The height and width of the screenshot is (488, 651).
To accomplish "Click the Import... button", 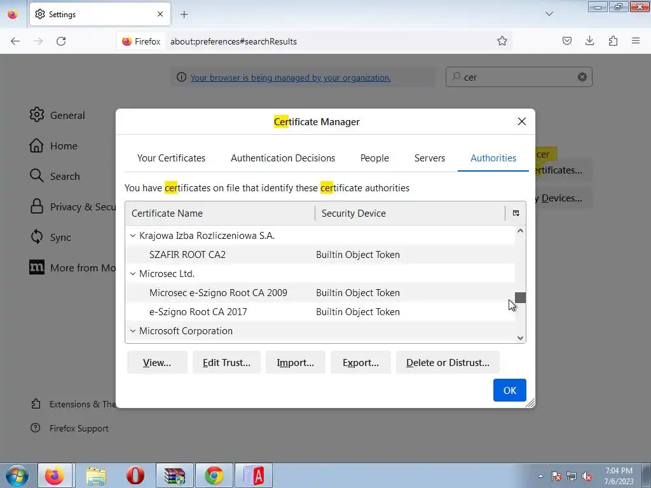I will (295, 363).
